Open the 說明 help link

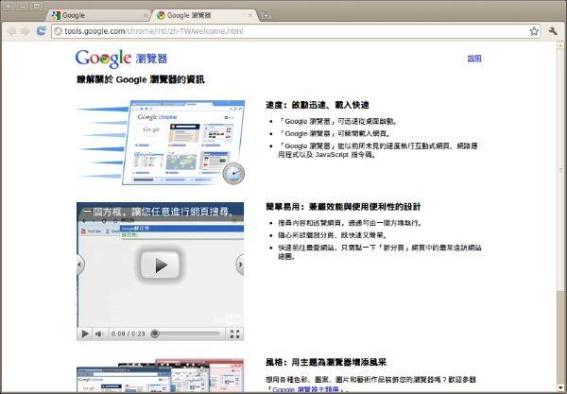[x=474, y=59]
